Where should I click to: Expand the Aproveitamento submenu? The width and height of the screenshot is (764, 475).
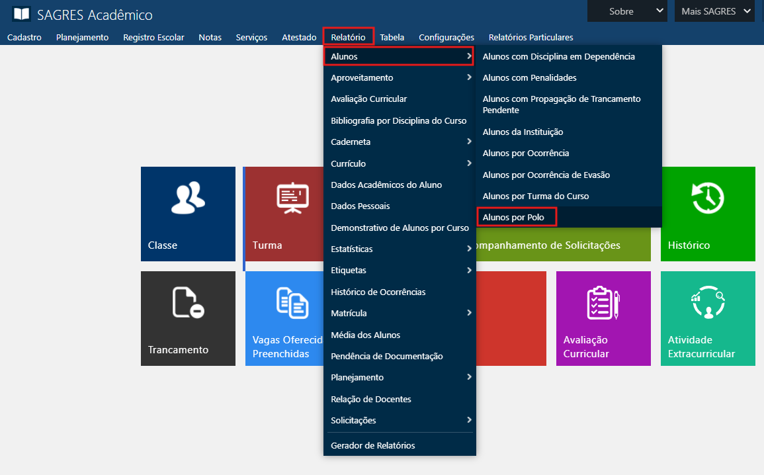[400, 77]
